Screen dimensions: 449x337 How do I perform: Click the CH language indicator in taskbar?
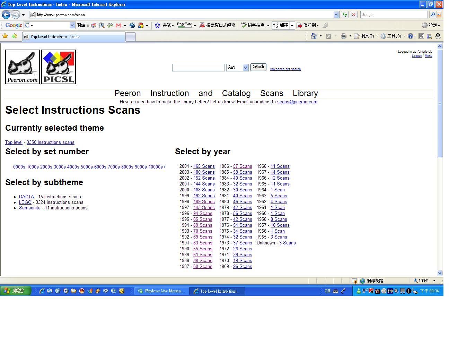tap(327, 291)
